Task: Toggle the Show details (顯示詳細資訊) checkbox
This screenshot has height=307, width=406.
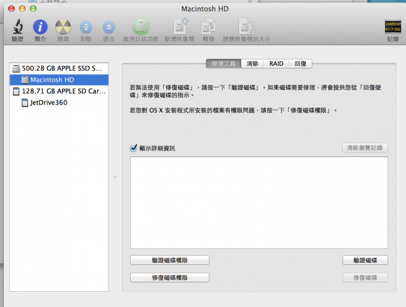Action: (134, 148)
